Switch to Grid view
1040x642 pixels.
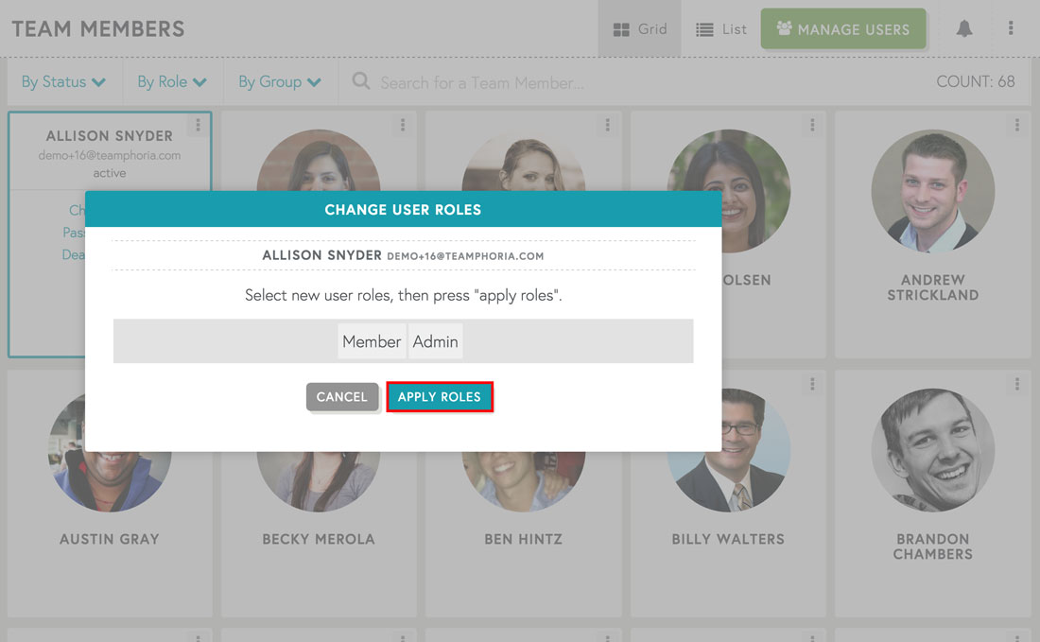point(639,28)
